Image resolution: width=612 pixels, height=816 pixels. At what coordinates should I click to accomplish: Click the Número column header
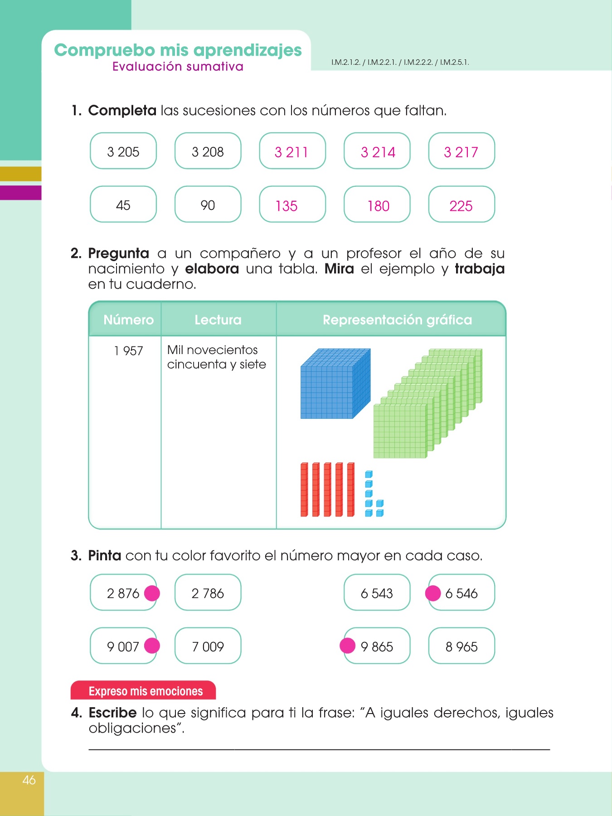(128, 320)
